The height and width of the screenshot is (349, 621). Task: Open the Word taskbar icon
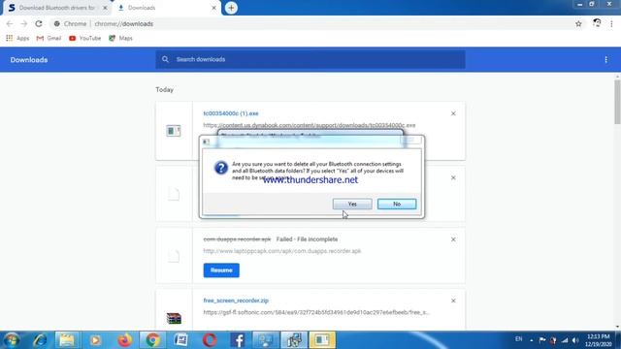pos(181,340)
